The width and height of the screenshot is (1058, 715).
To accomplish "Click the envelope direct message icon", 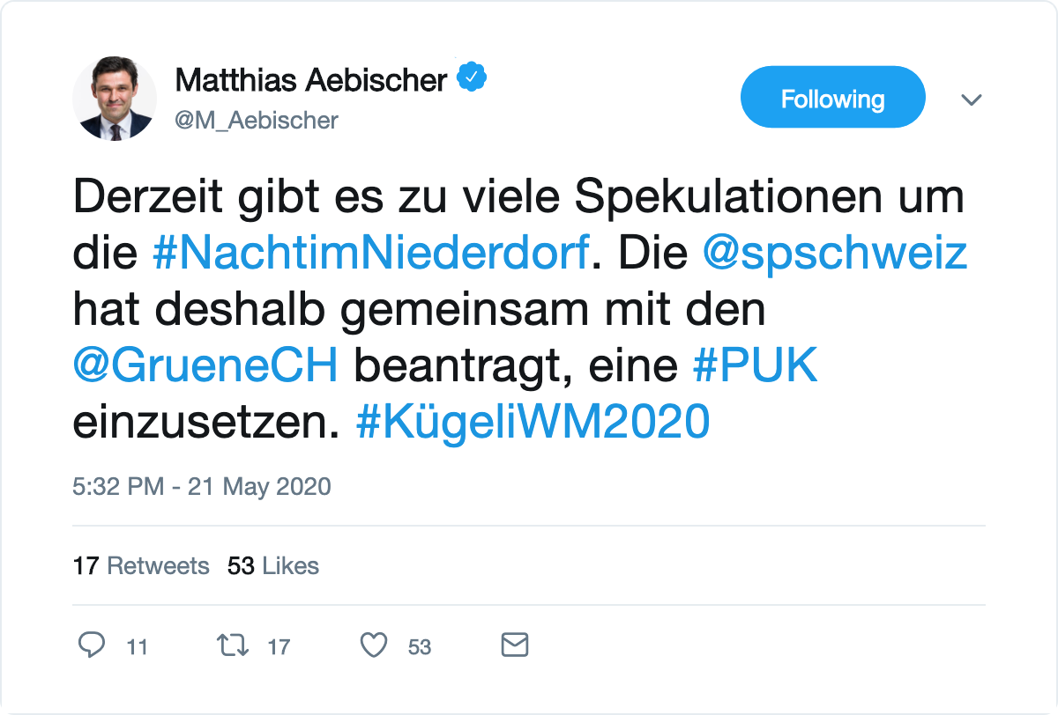I will click(514, 645).
